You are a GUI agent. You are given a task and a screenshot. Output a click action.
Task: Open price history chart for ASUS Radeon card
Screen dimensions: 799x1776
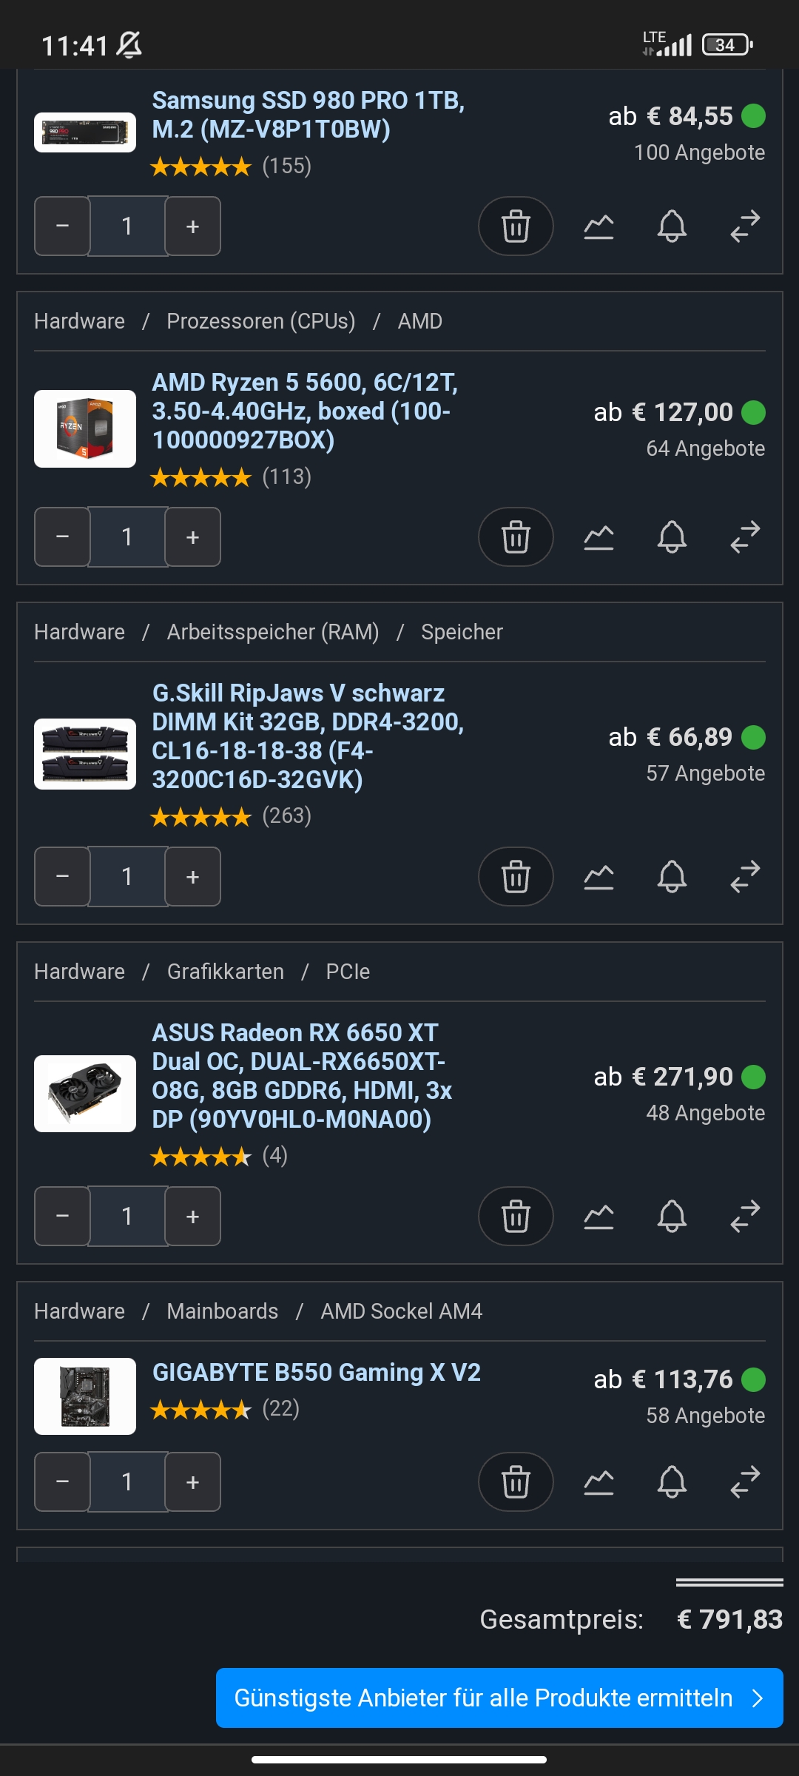(599, 1216)
